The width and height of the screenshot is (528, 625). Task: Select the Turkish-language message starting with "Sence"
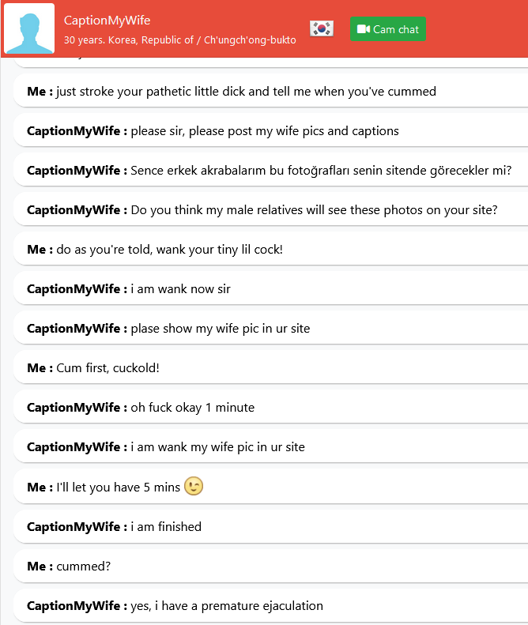(x=321, y=170)
